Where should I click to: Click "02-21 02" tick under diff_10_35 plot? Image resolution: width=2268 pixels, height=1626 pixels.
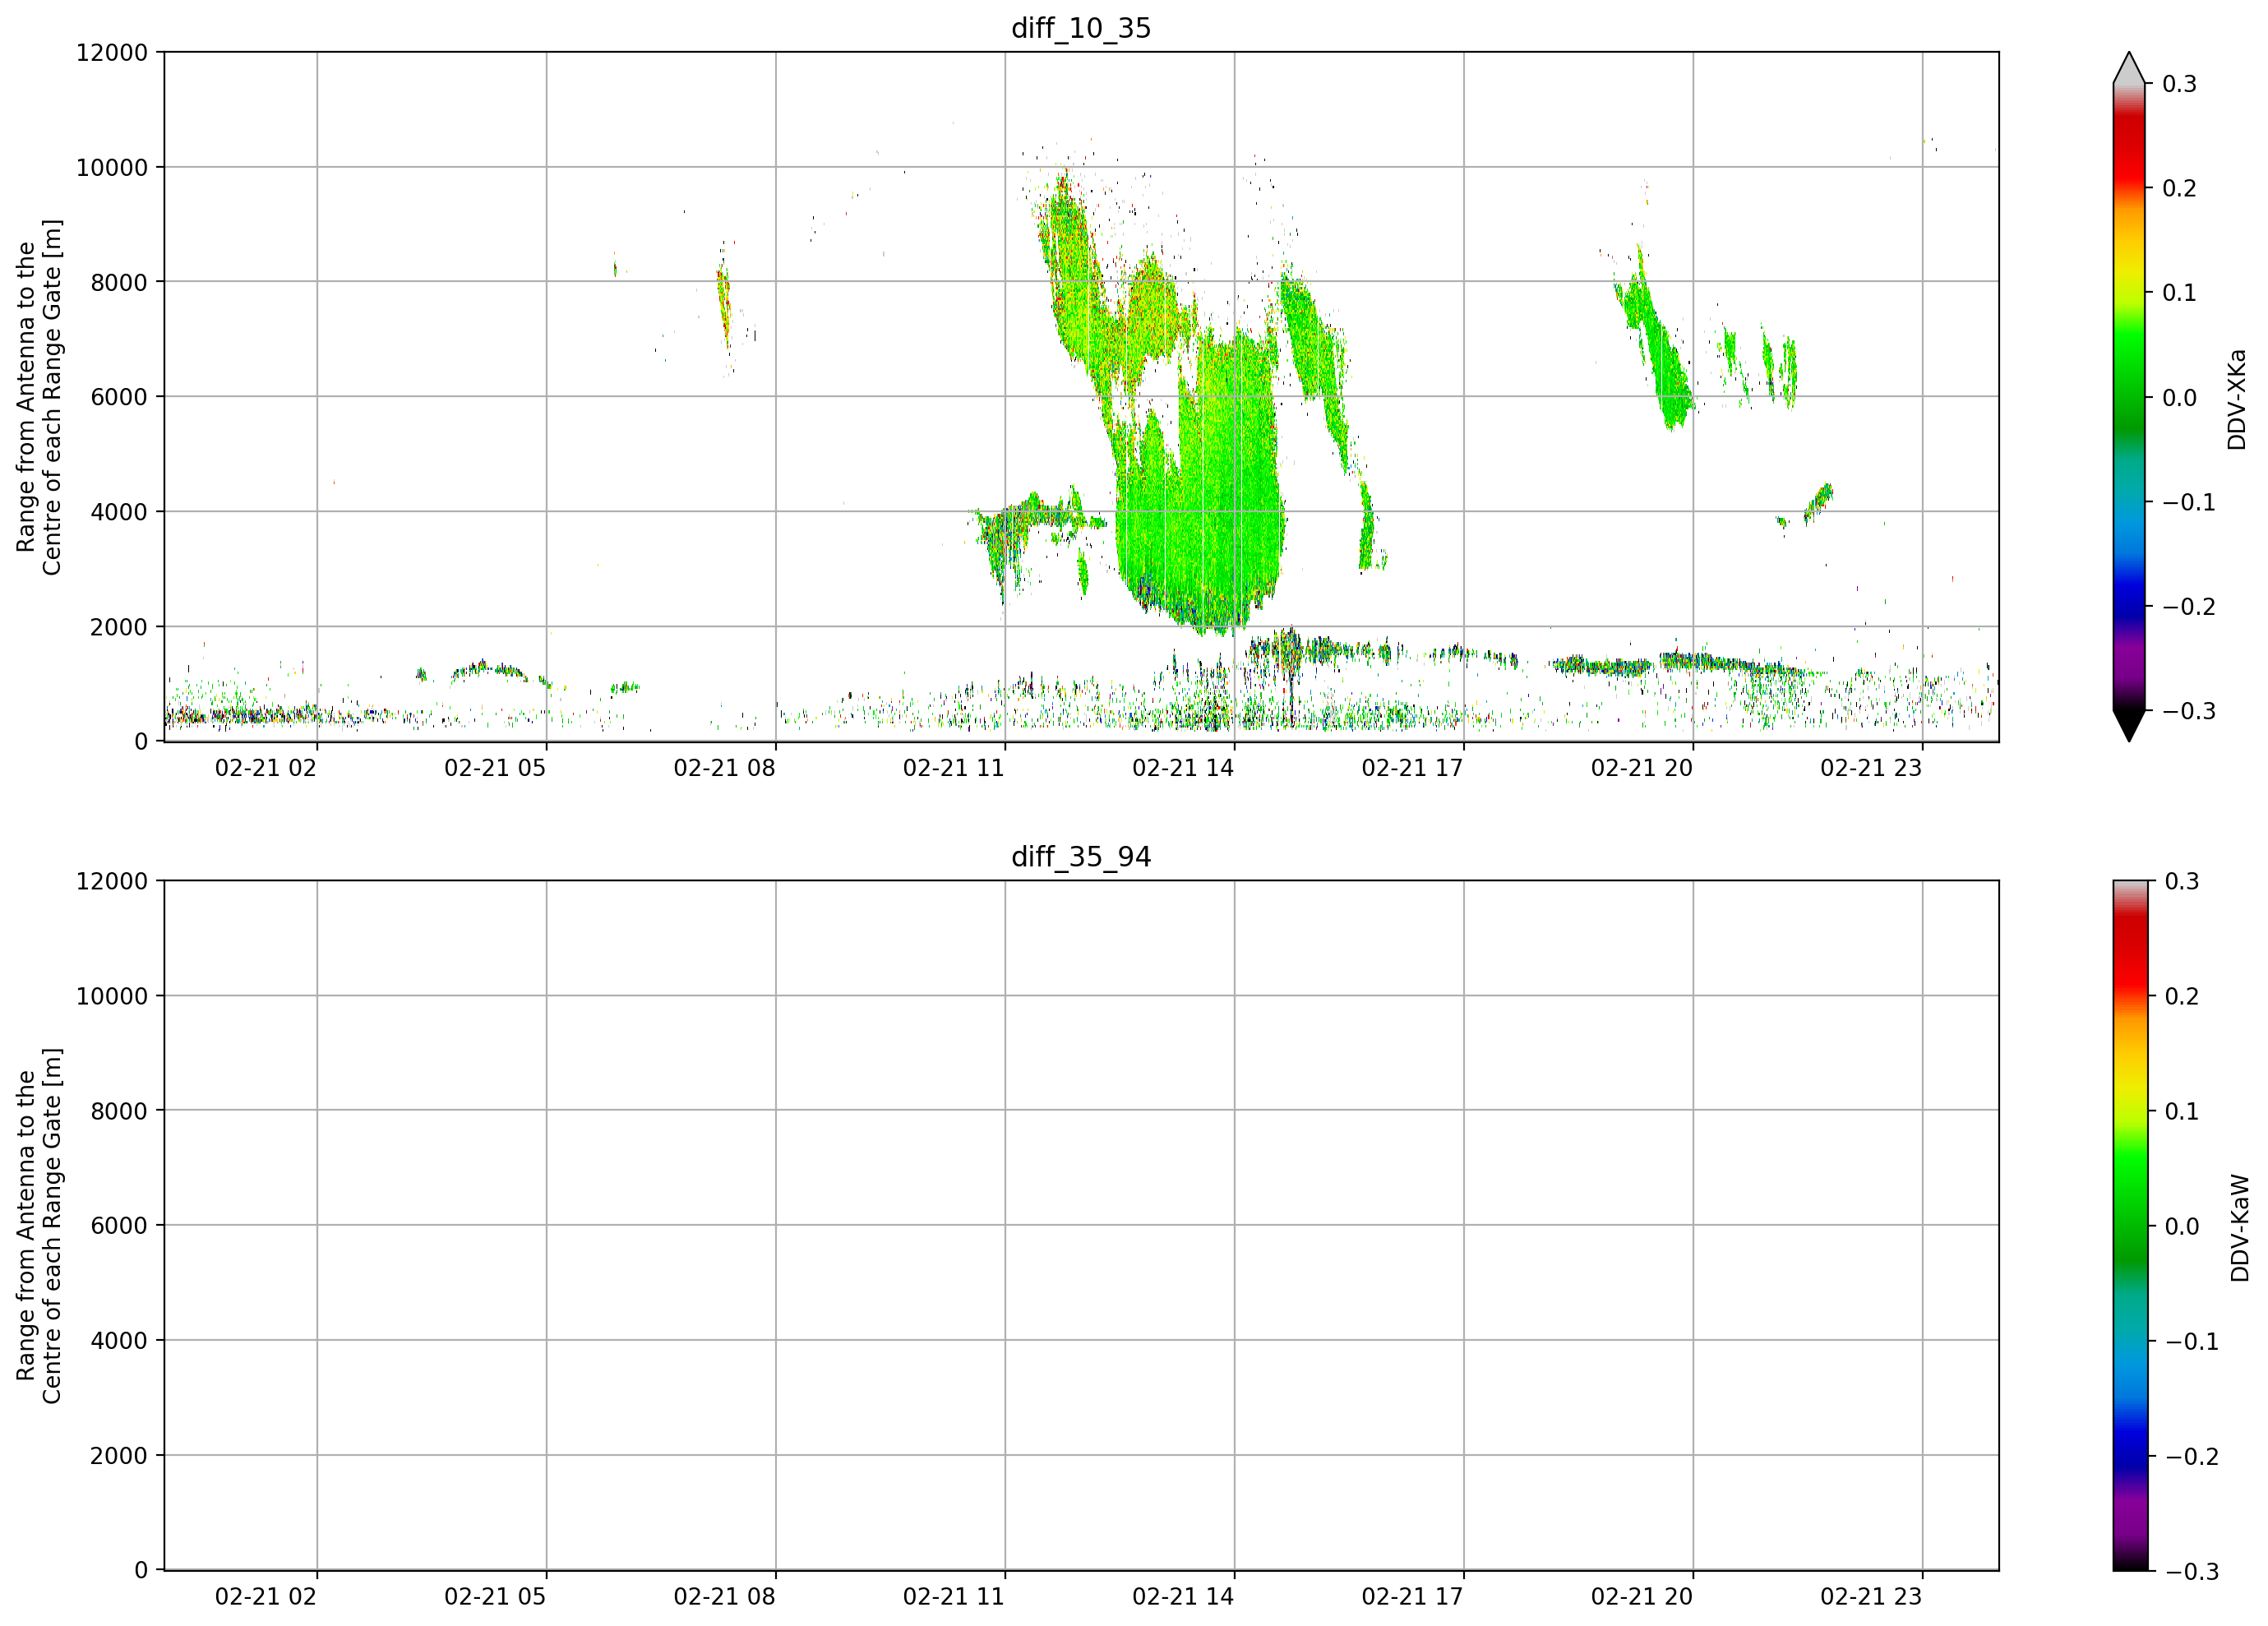click(x=266, y=768)
